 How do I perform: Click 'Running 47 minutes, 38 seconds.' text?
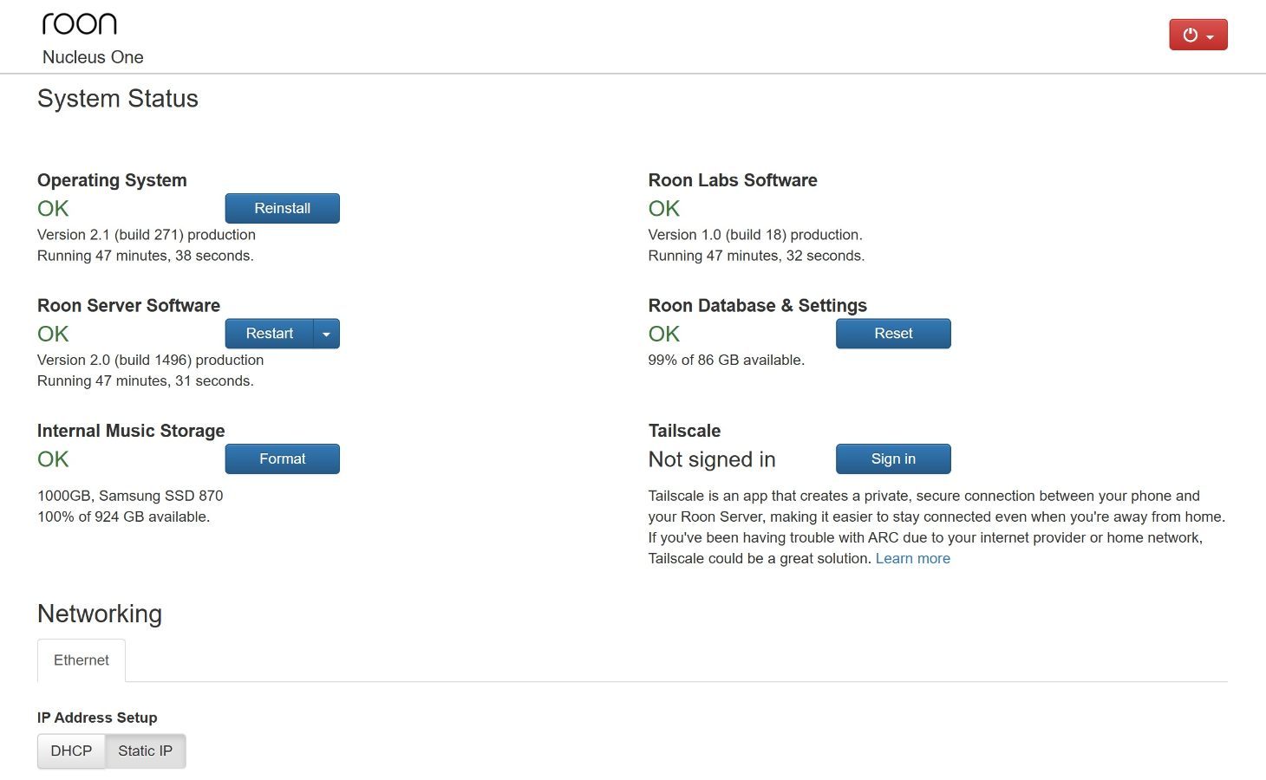click(x=146, y=256)
